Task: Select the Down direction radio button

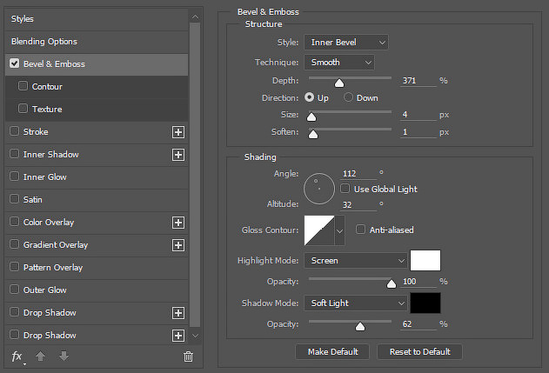Action: [x=348, y=97]
